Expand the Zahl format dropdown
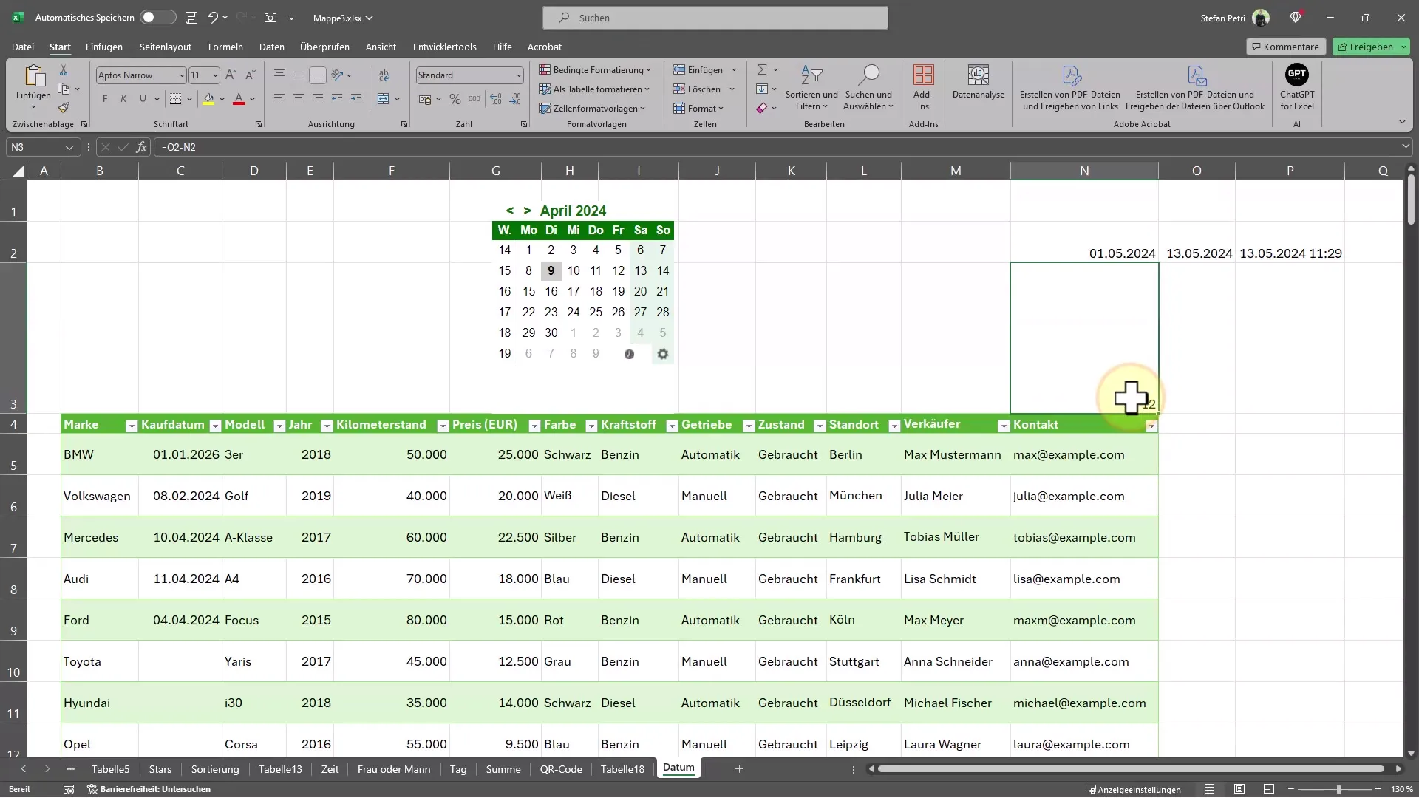The width and height of the screenshot is (1419, 798). [x=517, y=75]
